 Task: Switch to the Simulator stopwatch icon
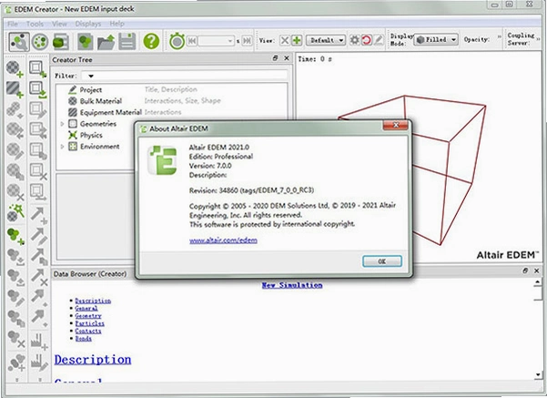coord(177,41)
